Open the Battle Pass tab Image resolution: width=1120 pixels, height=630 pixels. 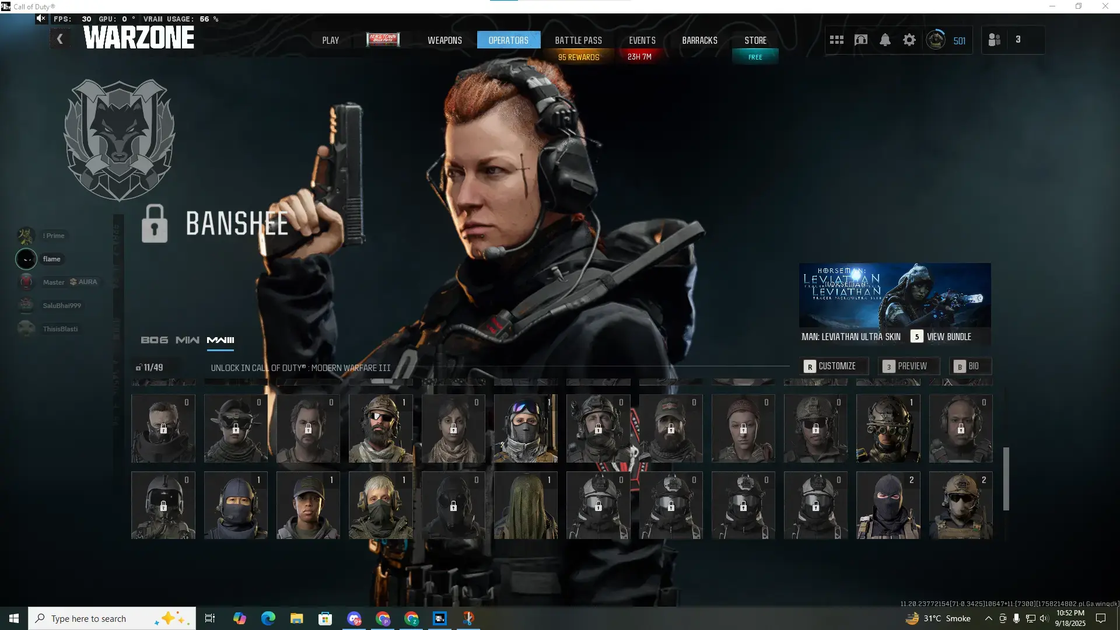pos(578,40)
